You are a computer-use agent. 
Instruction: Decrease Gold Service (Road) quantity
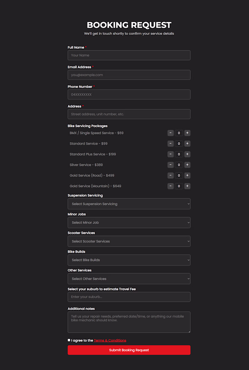click(x=170, y=175)
